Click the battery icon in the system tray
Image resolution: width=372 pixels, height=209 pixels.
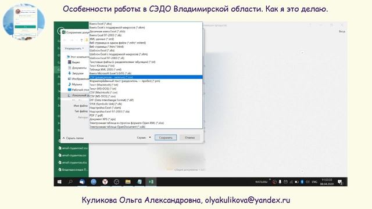click(296, 182)
